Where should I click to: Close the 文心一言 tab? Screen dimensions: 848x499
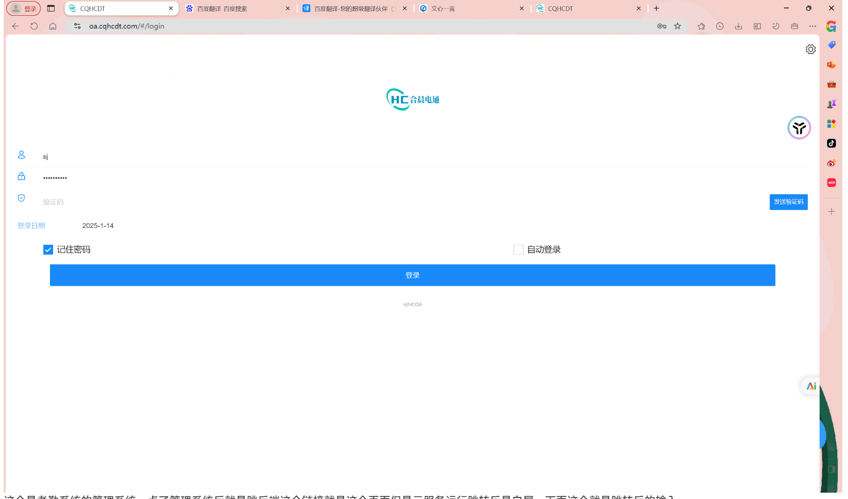click(522, 8)
